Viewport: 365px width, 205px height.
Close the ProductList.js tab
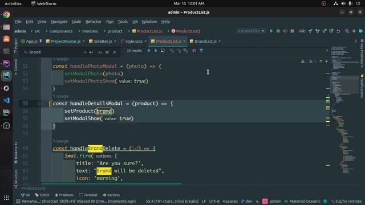click(x=184, y=42)
